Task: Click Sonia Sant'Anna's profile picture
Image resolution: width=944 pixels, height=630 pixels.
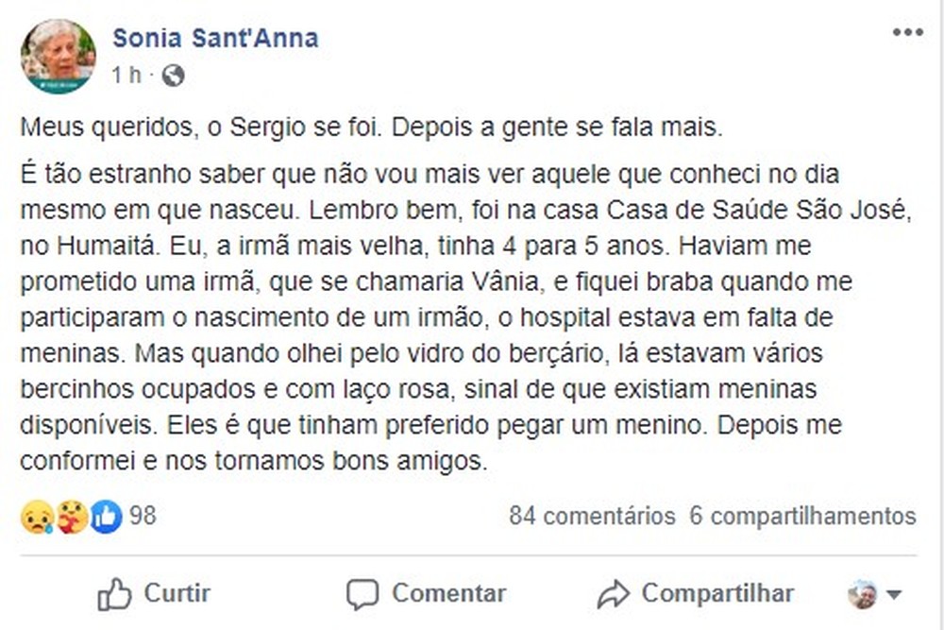Action: 59,56
